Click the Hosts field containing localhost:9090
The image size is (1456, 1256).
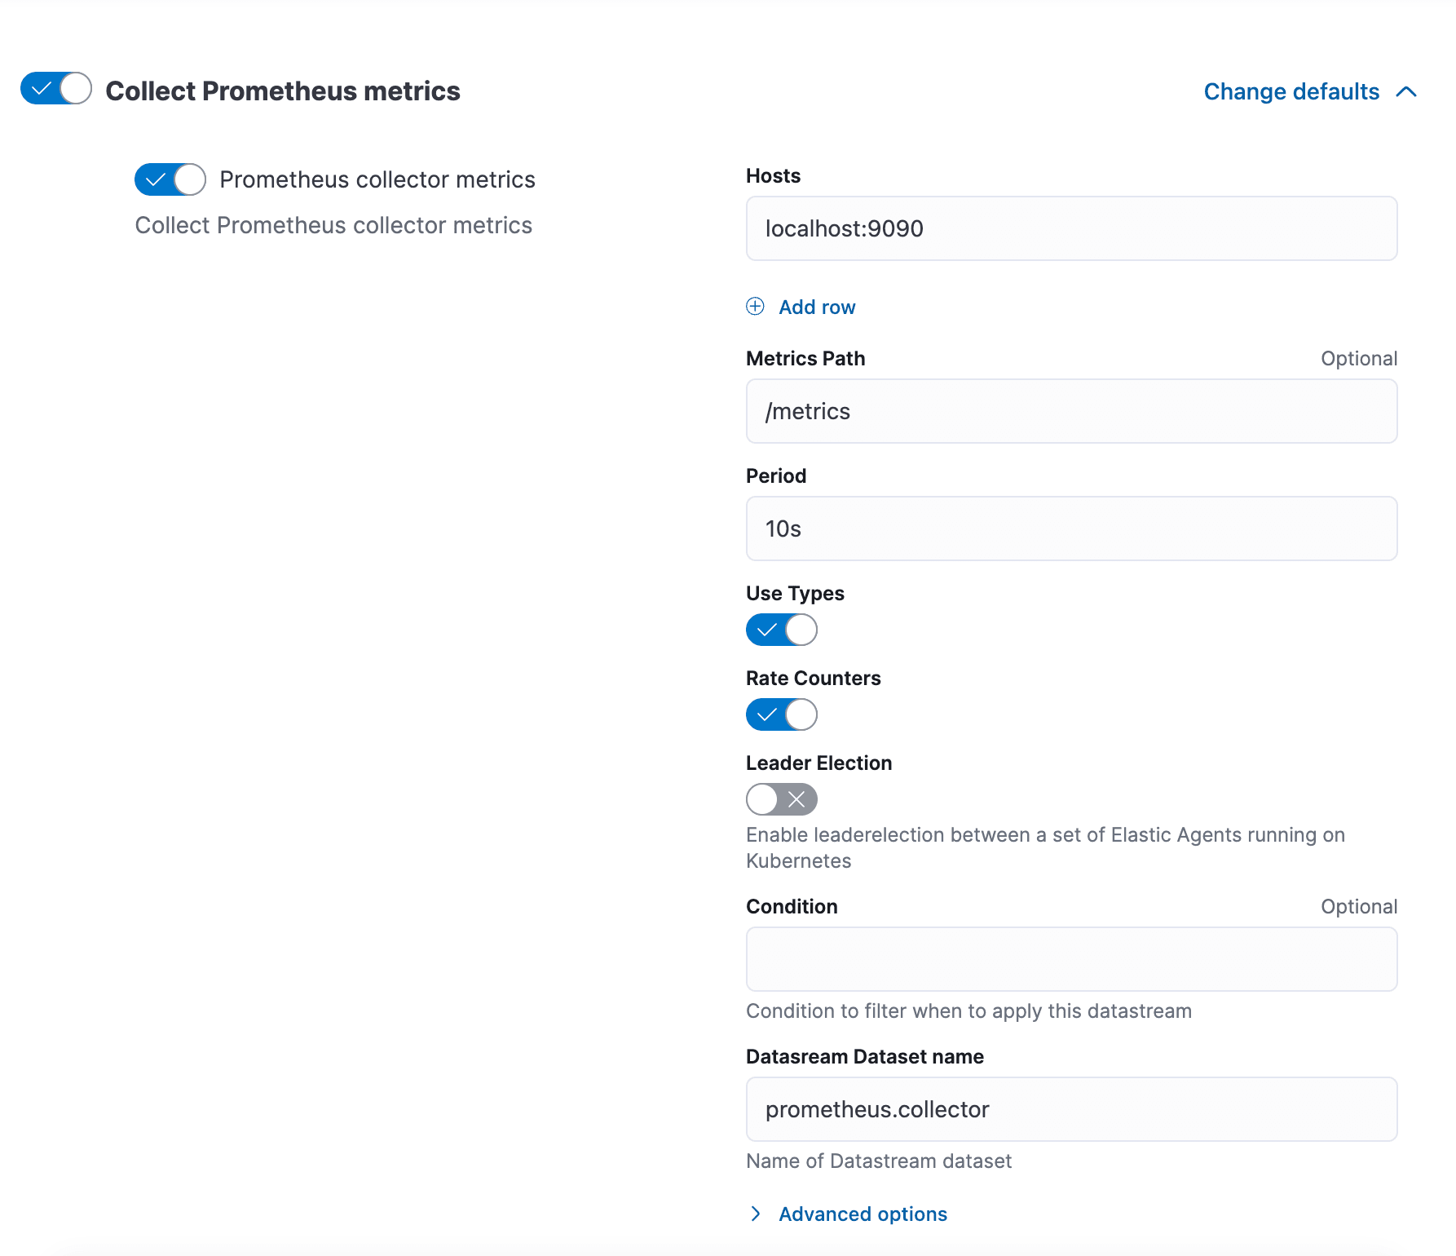pyautogui.click(x=1071, y=228)
